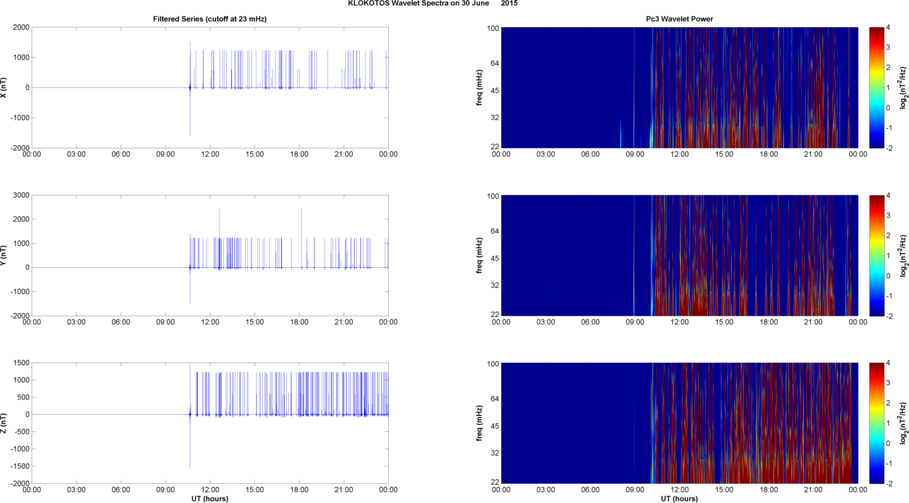Click the bottom colorbar's log2(nT²/Hz) label
This screenshot has width=909, height=503.
coord(903,423)
